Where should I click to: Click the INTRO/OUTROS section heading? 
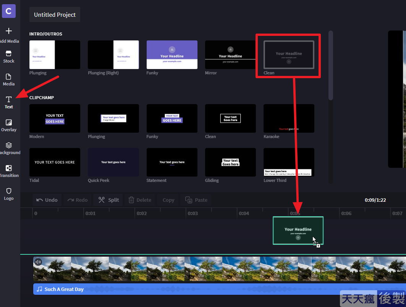[45, 34]
